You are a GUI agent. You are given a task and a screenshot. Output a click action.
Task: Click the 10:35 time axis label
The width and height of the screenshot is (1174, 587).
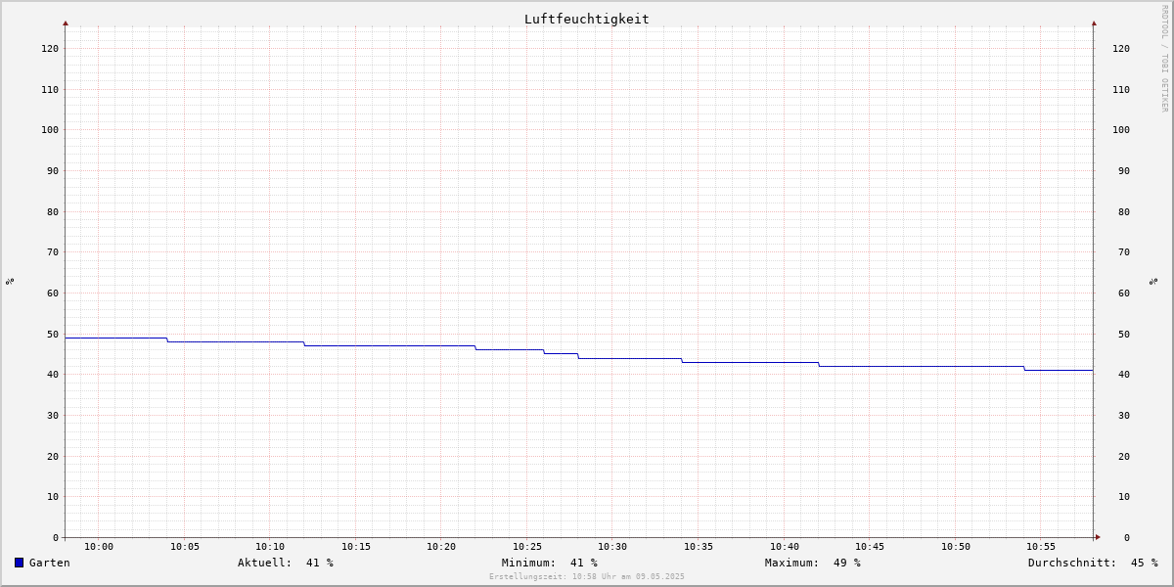[699, 546]
